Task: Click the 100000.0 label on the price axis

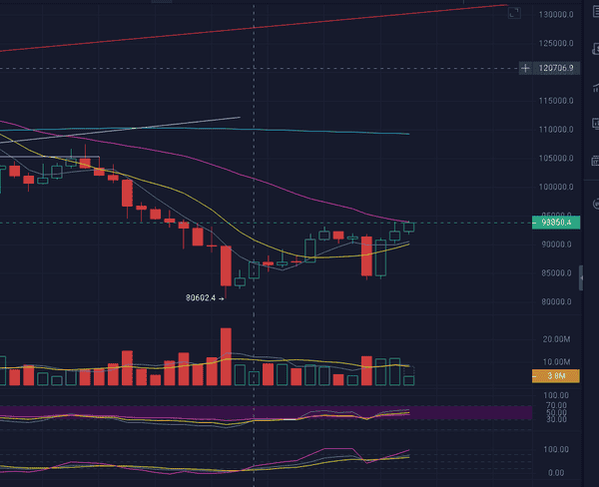Action: coord(556,187)
